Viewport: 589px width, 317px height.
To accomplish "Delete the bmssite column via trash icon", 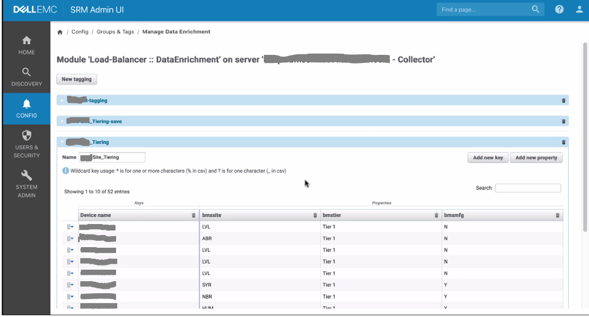I will [315, 215].
